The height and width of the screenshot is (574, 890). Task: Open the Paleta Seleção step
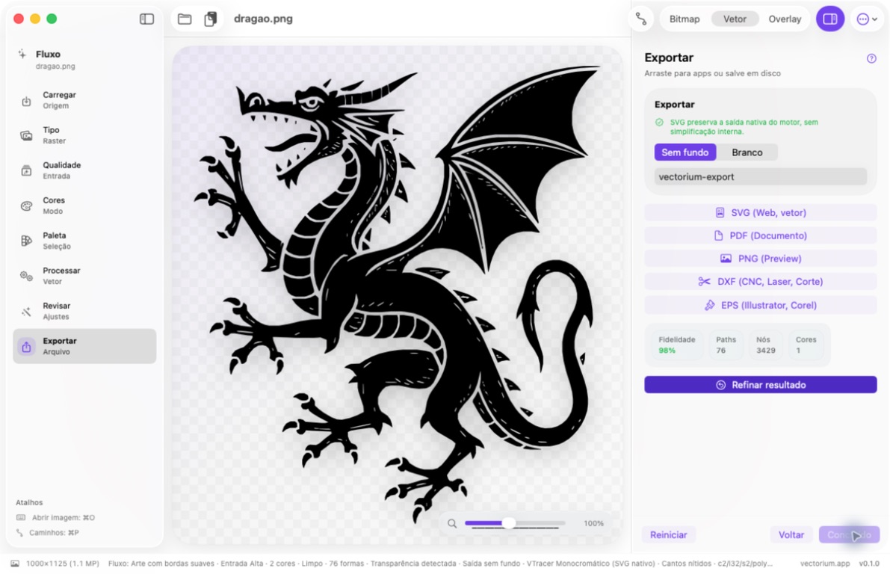point(84,241)
